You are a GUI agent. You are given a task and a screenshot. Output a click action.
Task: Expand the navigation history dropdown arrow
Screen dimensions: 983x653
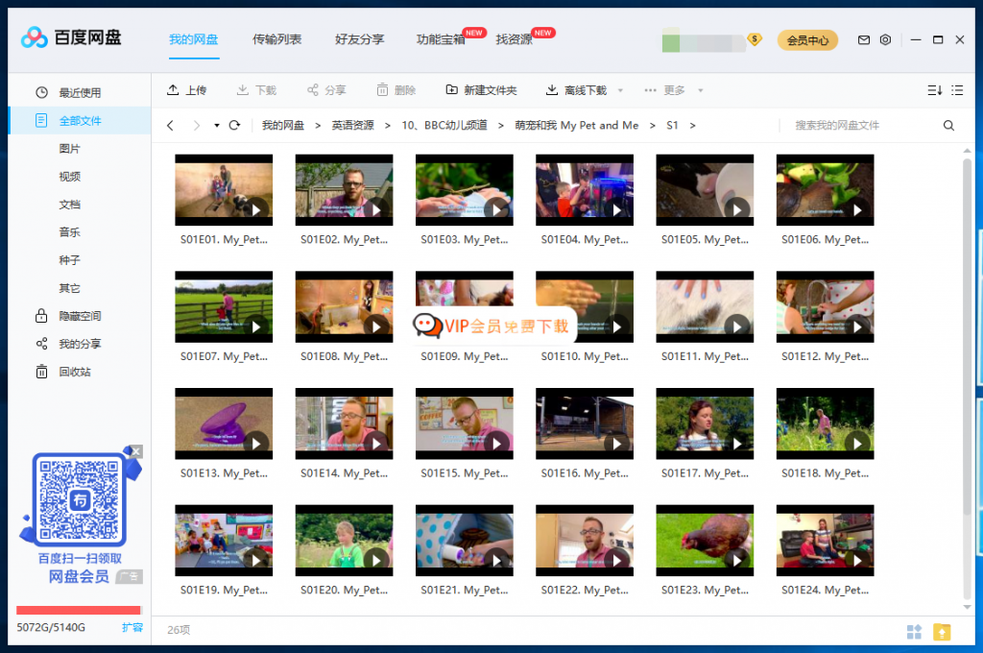(x=216, y=126)
